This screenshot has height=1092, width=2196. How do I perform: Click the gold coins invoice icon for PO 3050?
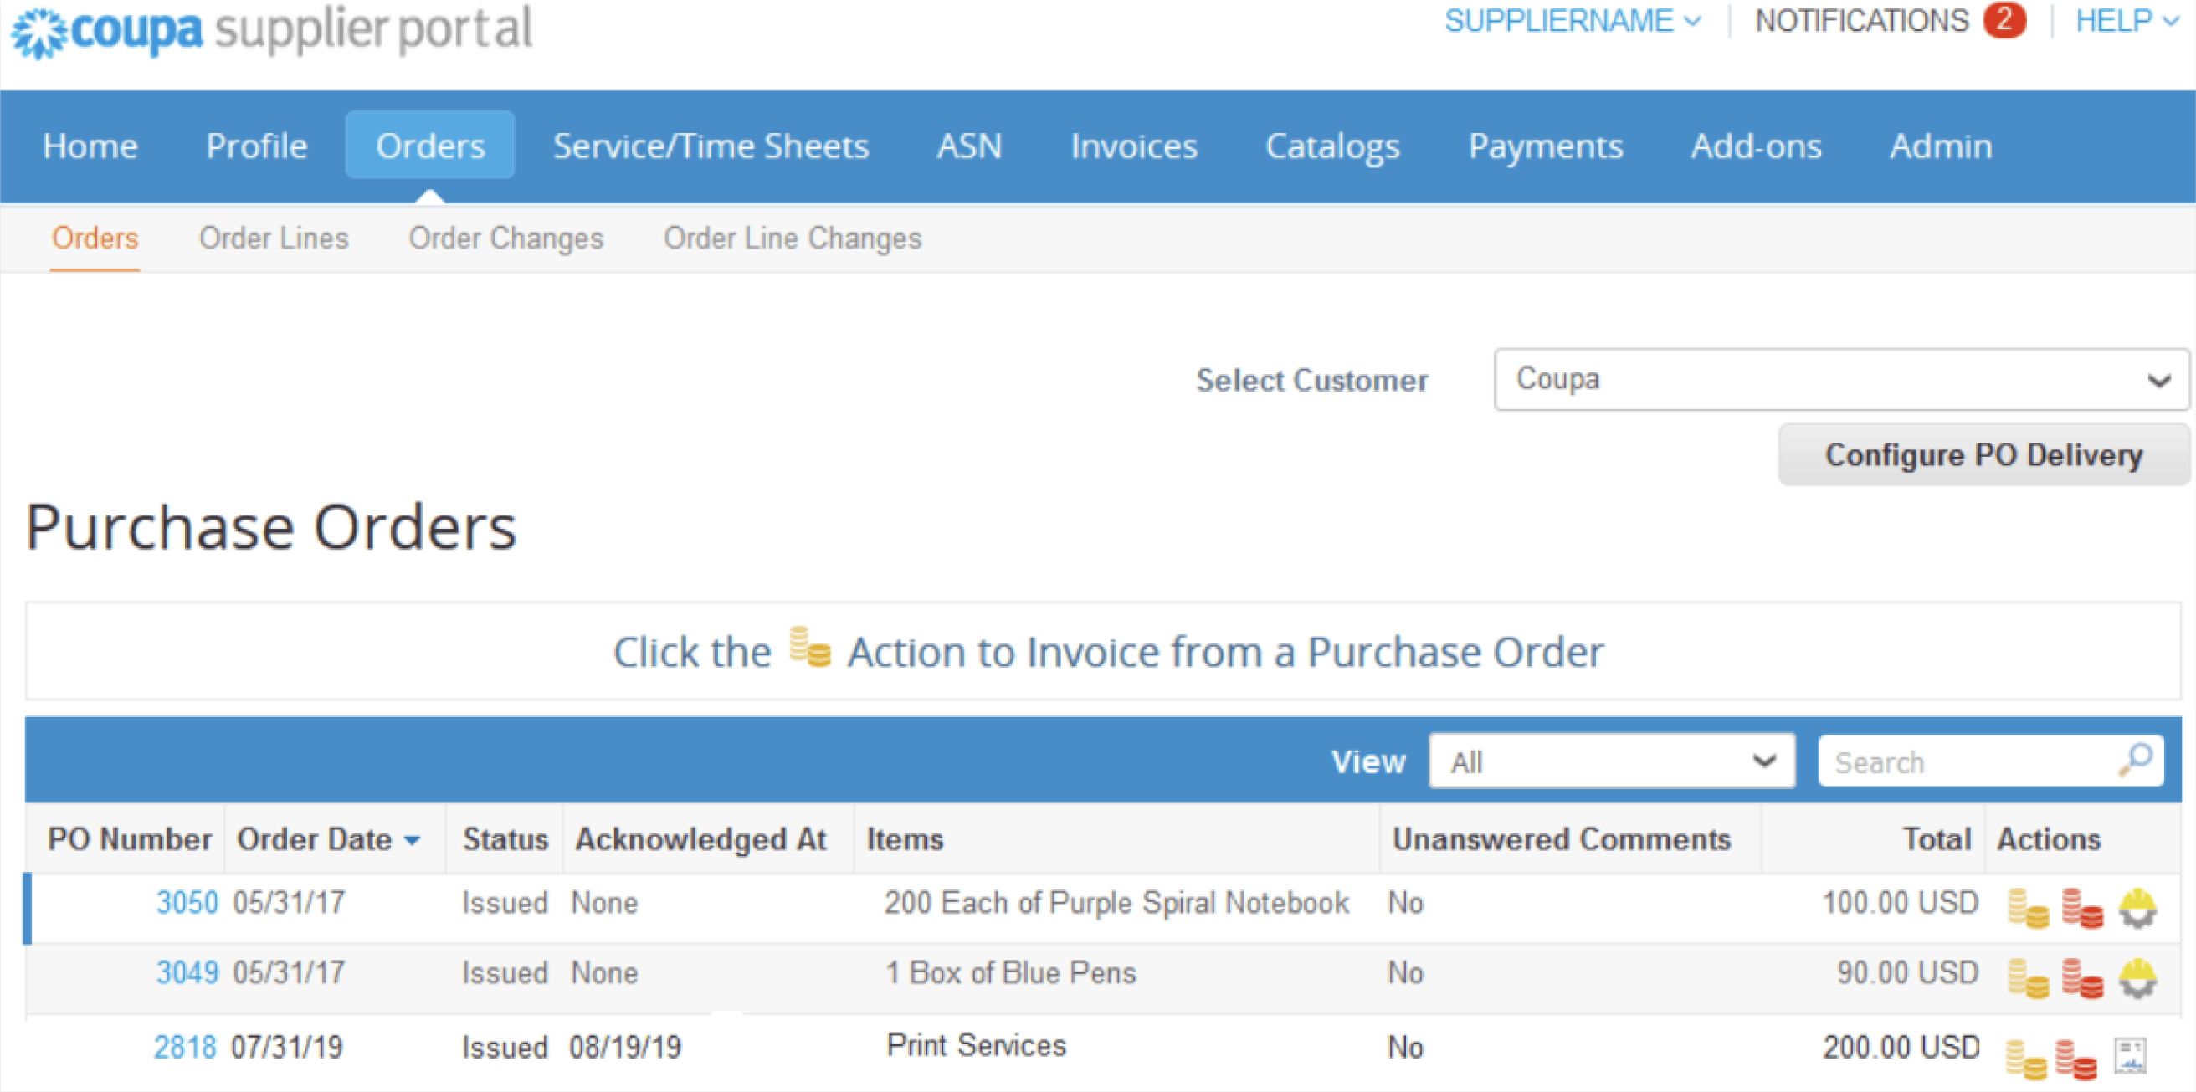coord(2029,907)
